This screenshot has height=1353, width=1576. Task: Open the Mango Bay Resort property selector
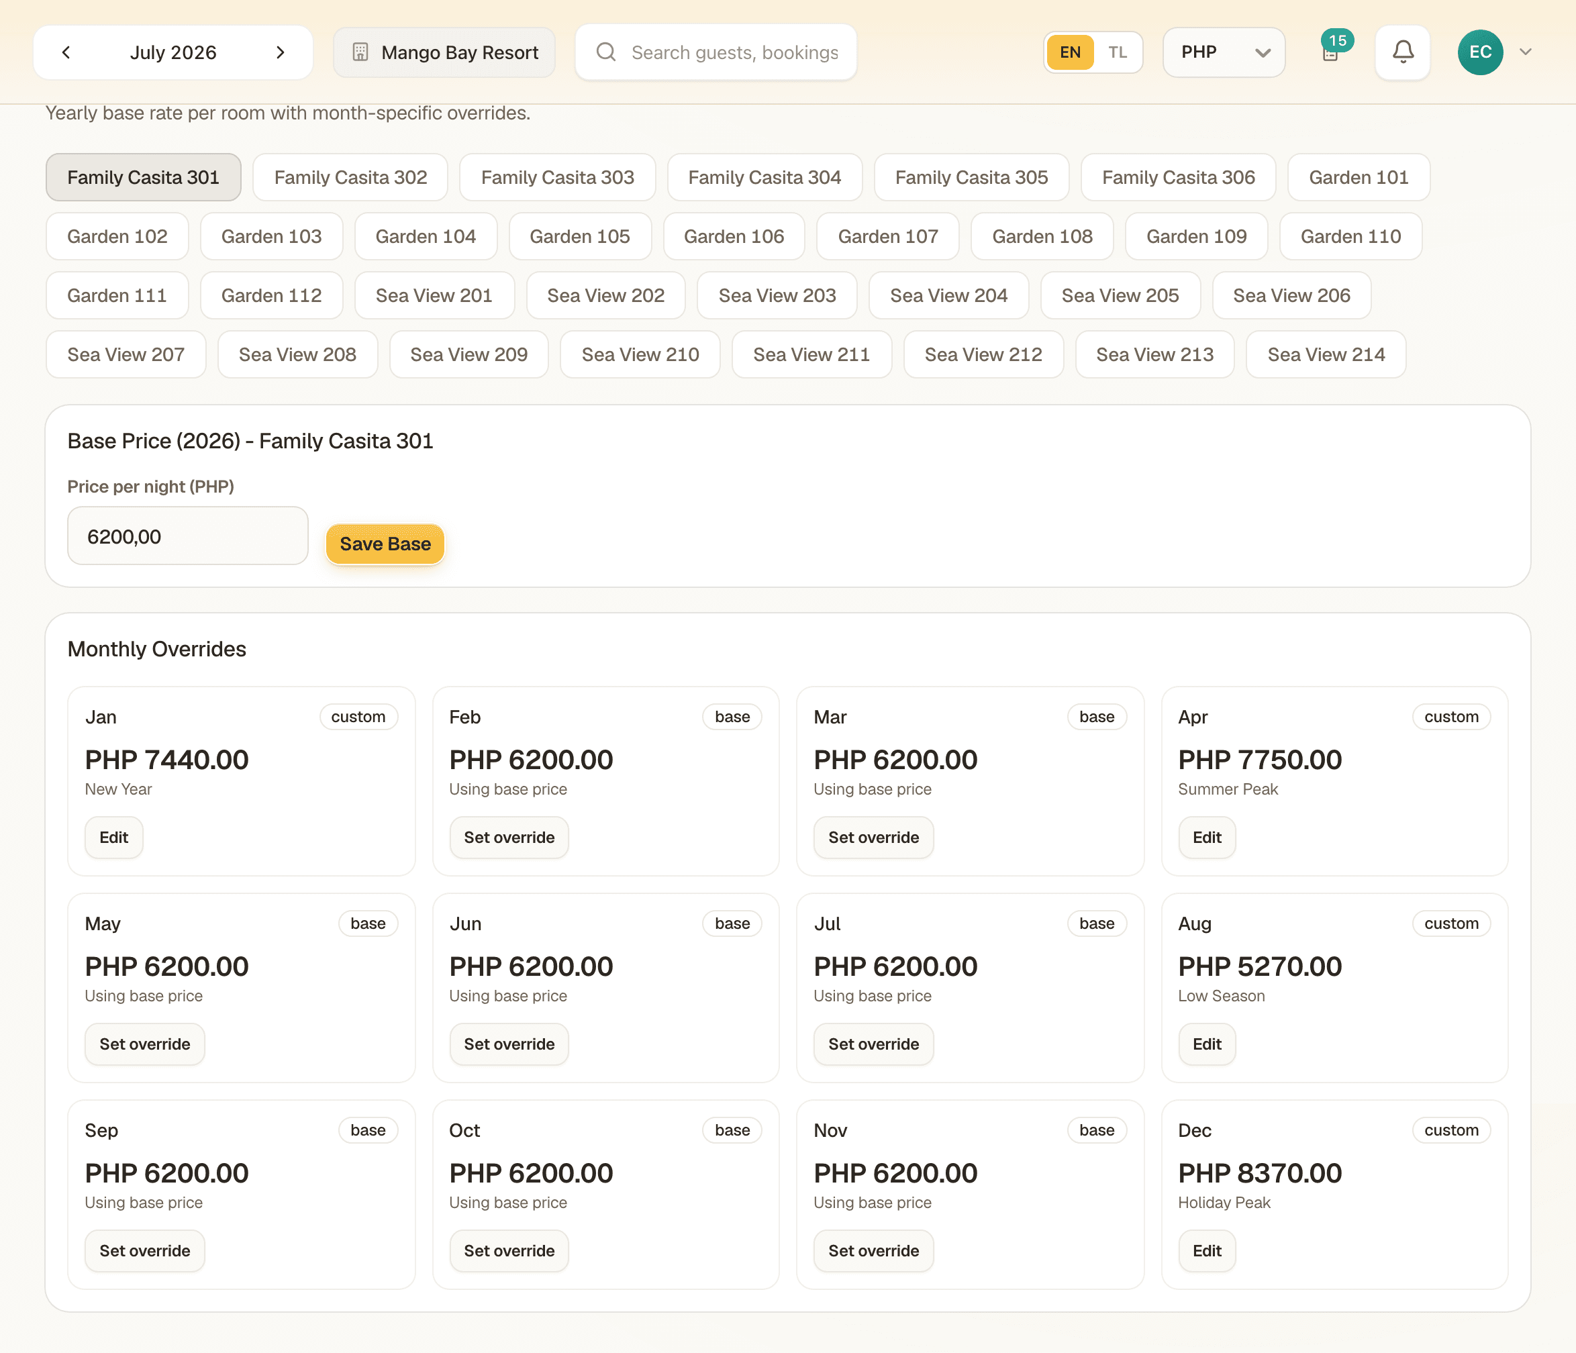[x=444, y=52]
